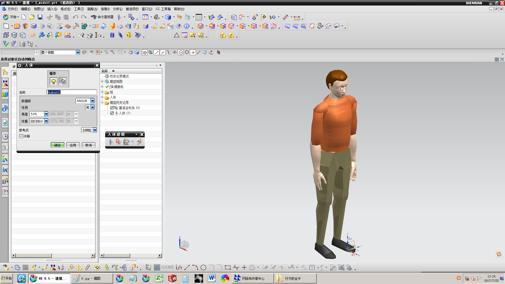Open the History clock sidebar tab
This screenshot has height=284, width=505.
click(5, 137)
